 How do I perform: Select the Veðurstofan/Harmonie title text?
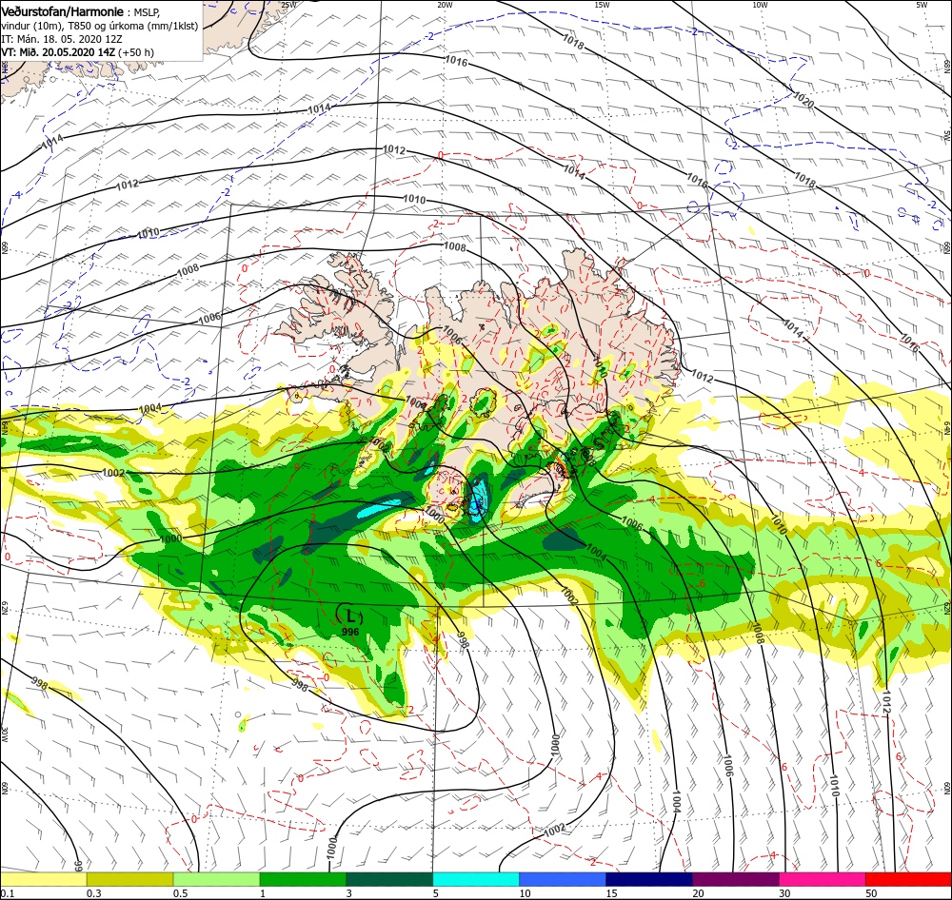point(63,11)
